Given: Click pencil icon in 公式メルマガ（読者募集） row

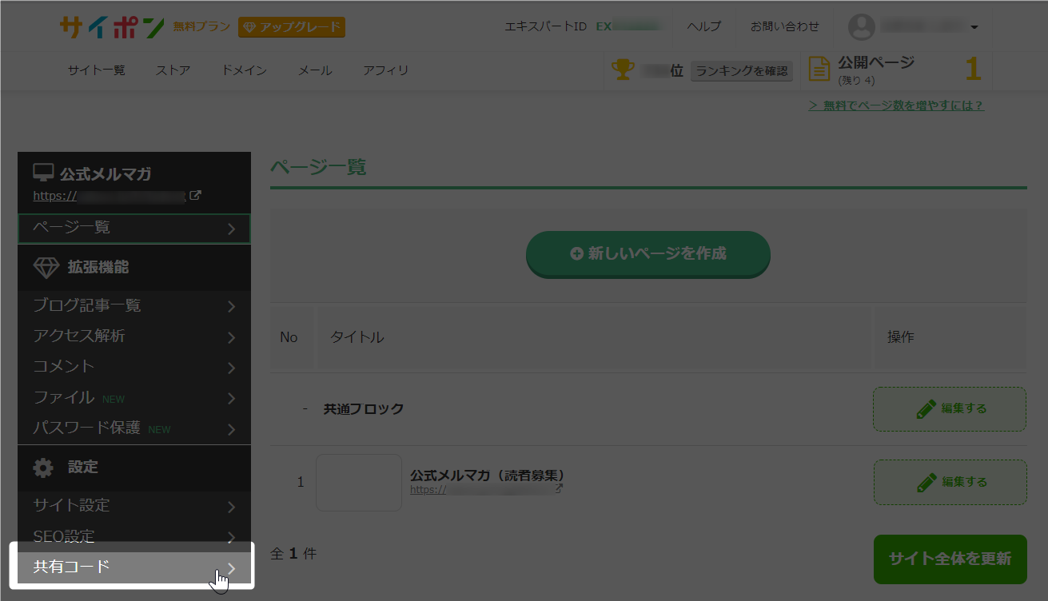Looking at the screenshot, I should click(926, 482).
